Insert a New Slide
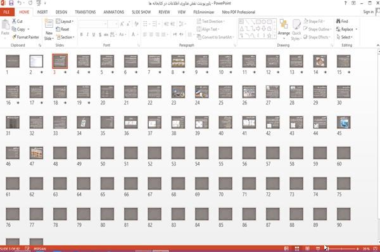 [49, 30]
